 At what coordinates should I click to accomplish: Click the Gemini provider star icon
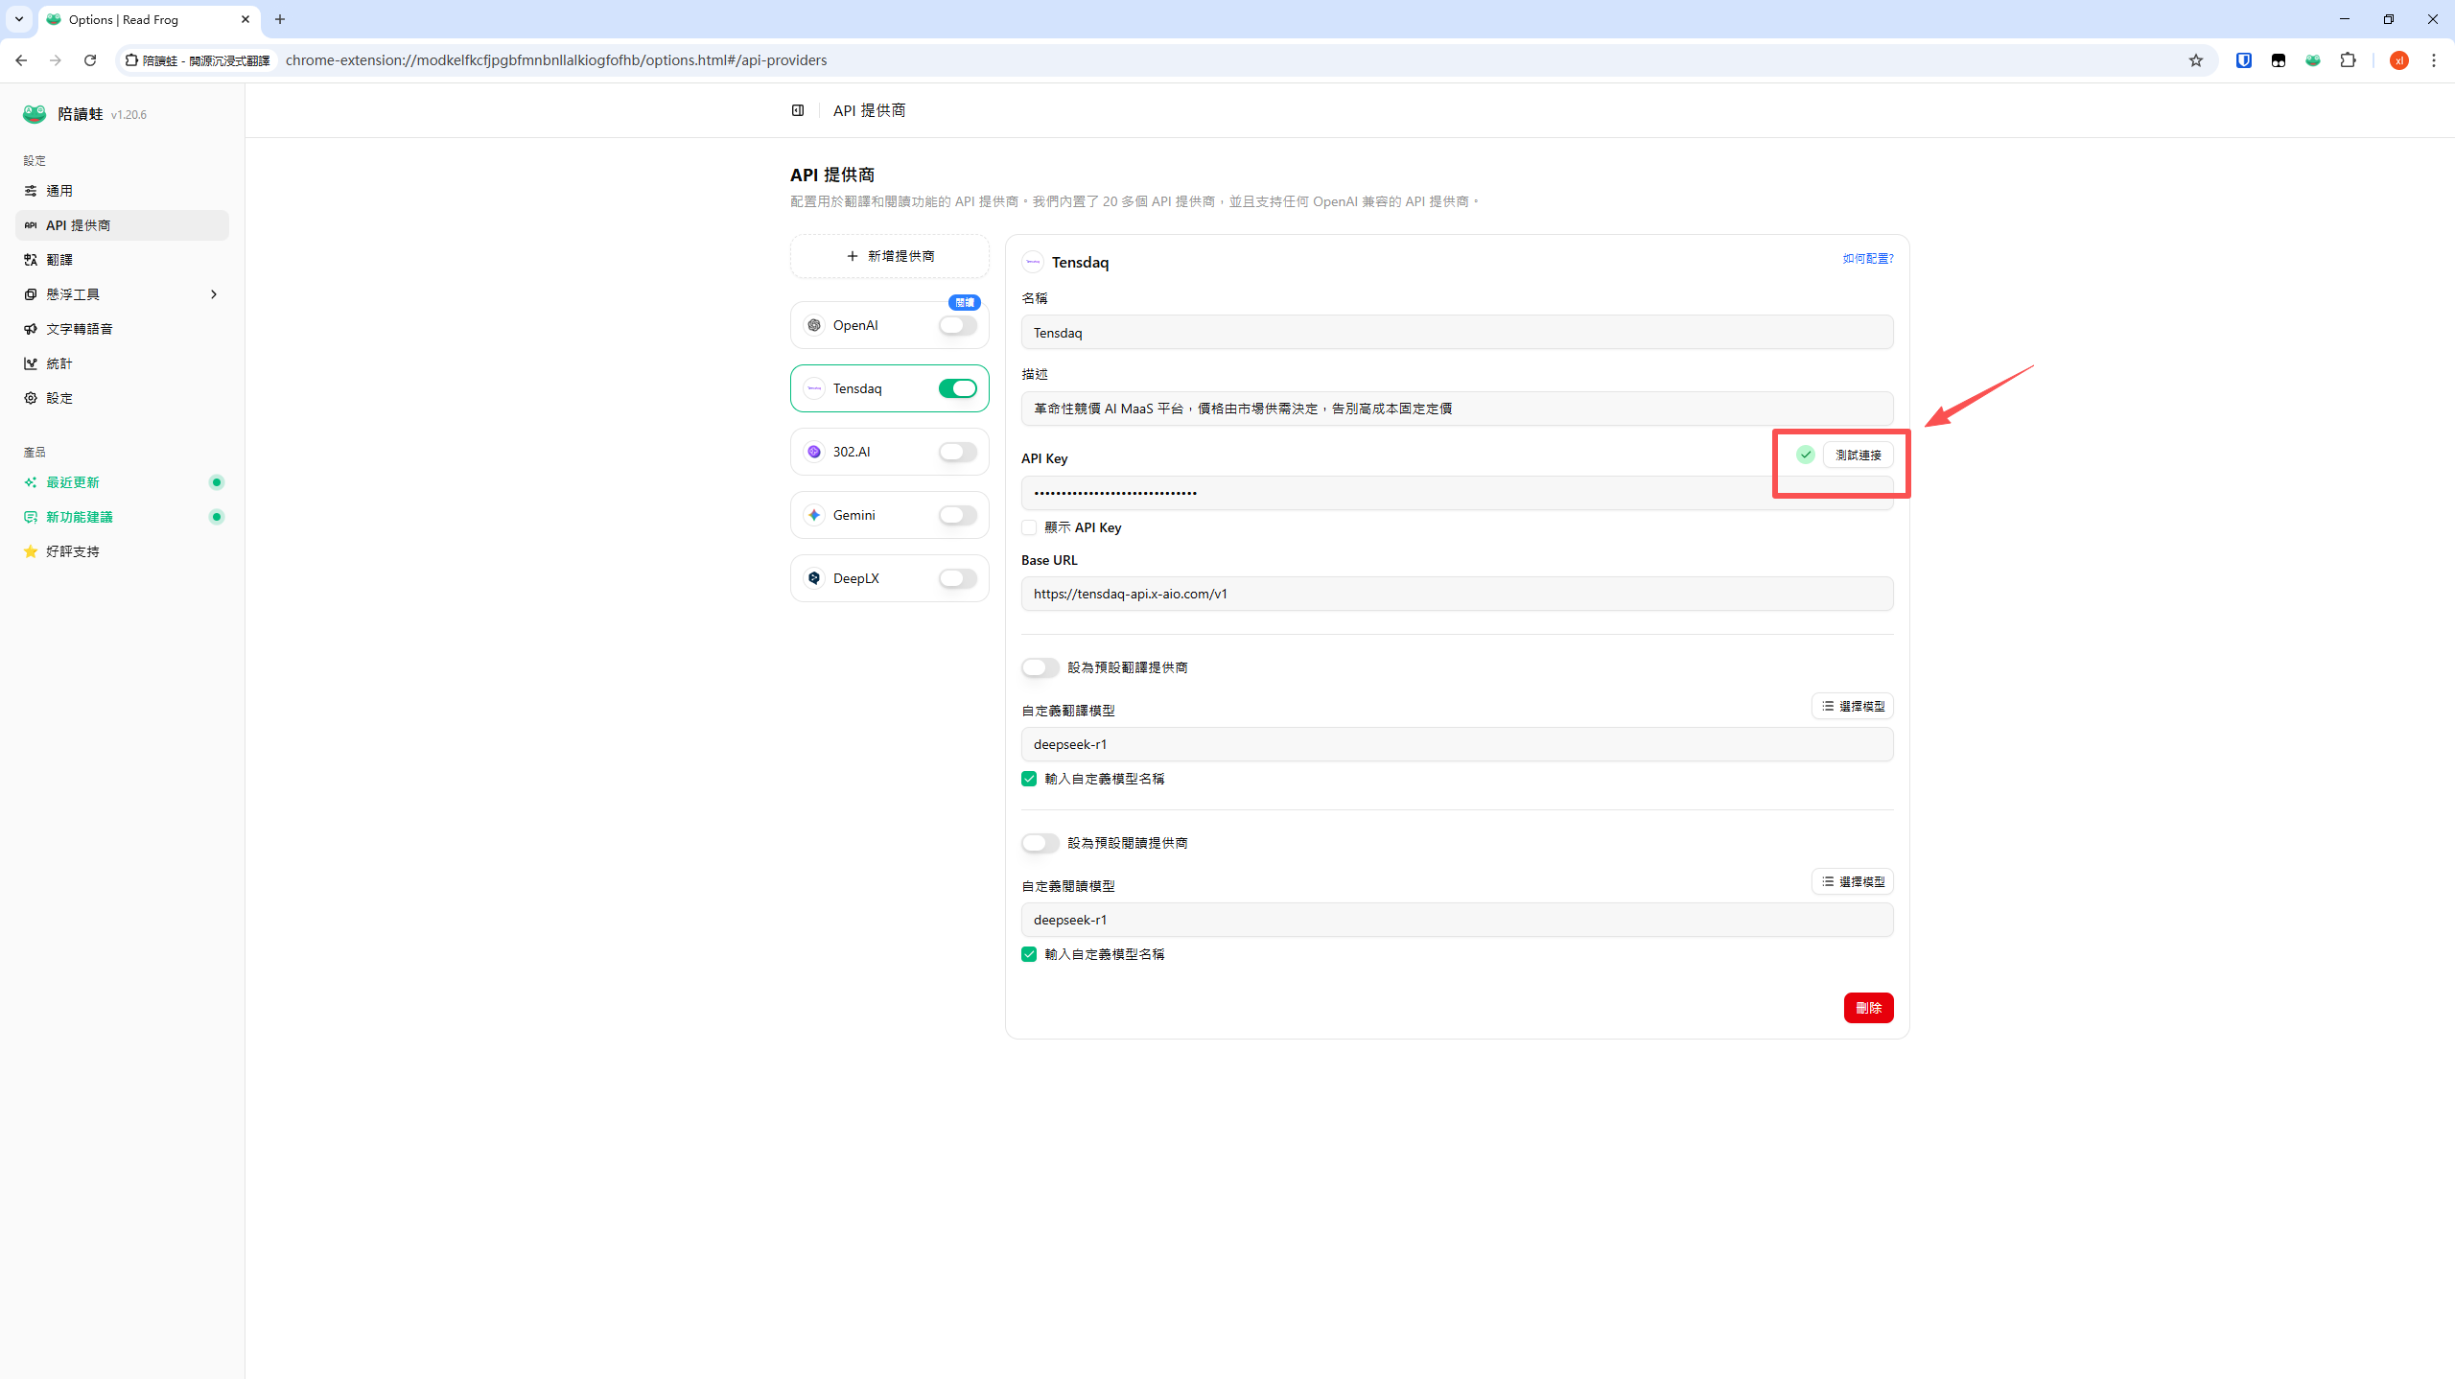[x=814, y=515]
